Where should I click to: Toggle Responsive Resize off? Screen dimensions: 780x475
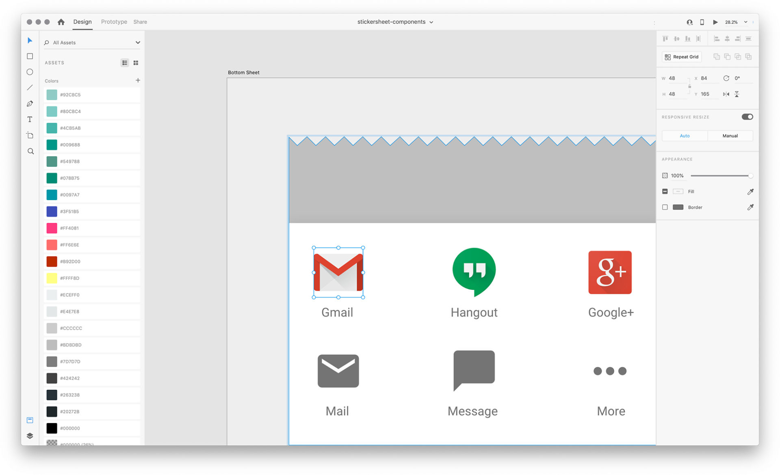click(747, 117)
